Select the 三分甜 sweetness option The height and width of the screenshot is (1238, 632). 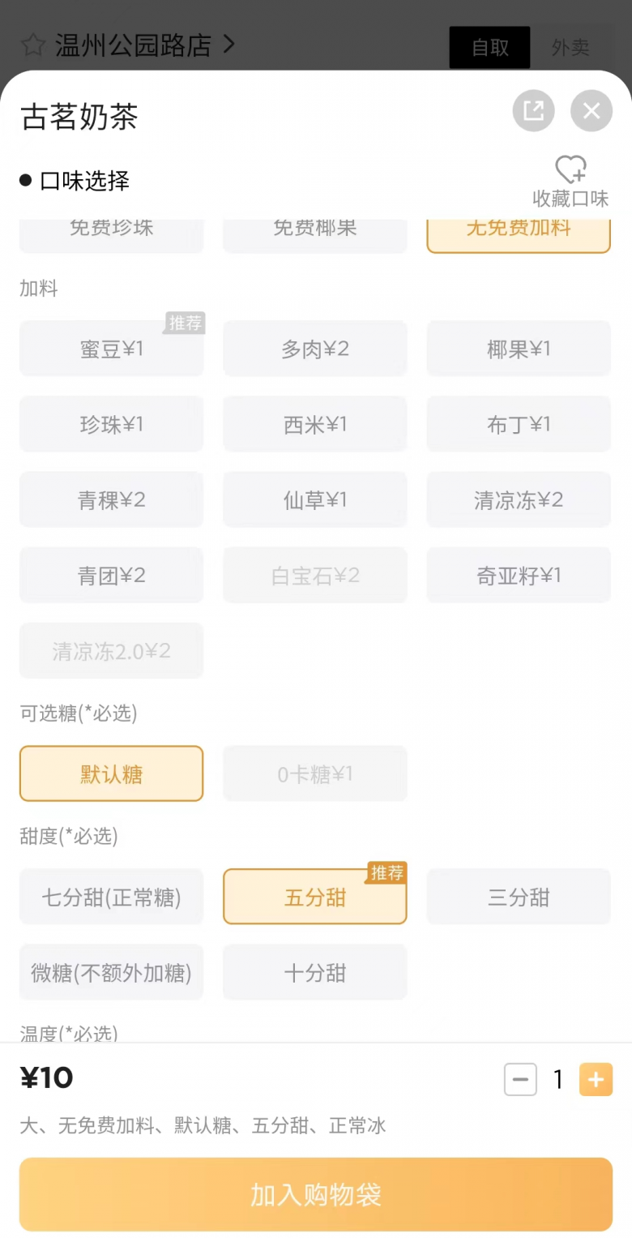point(519,897)
